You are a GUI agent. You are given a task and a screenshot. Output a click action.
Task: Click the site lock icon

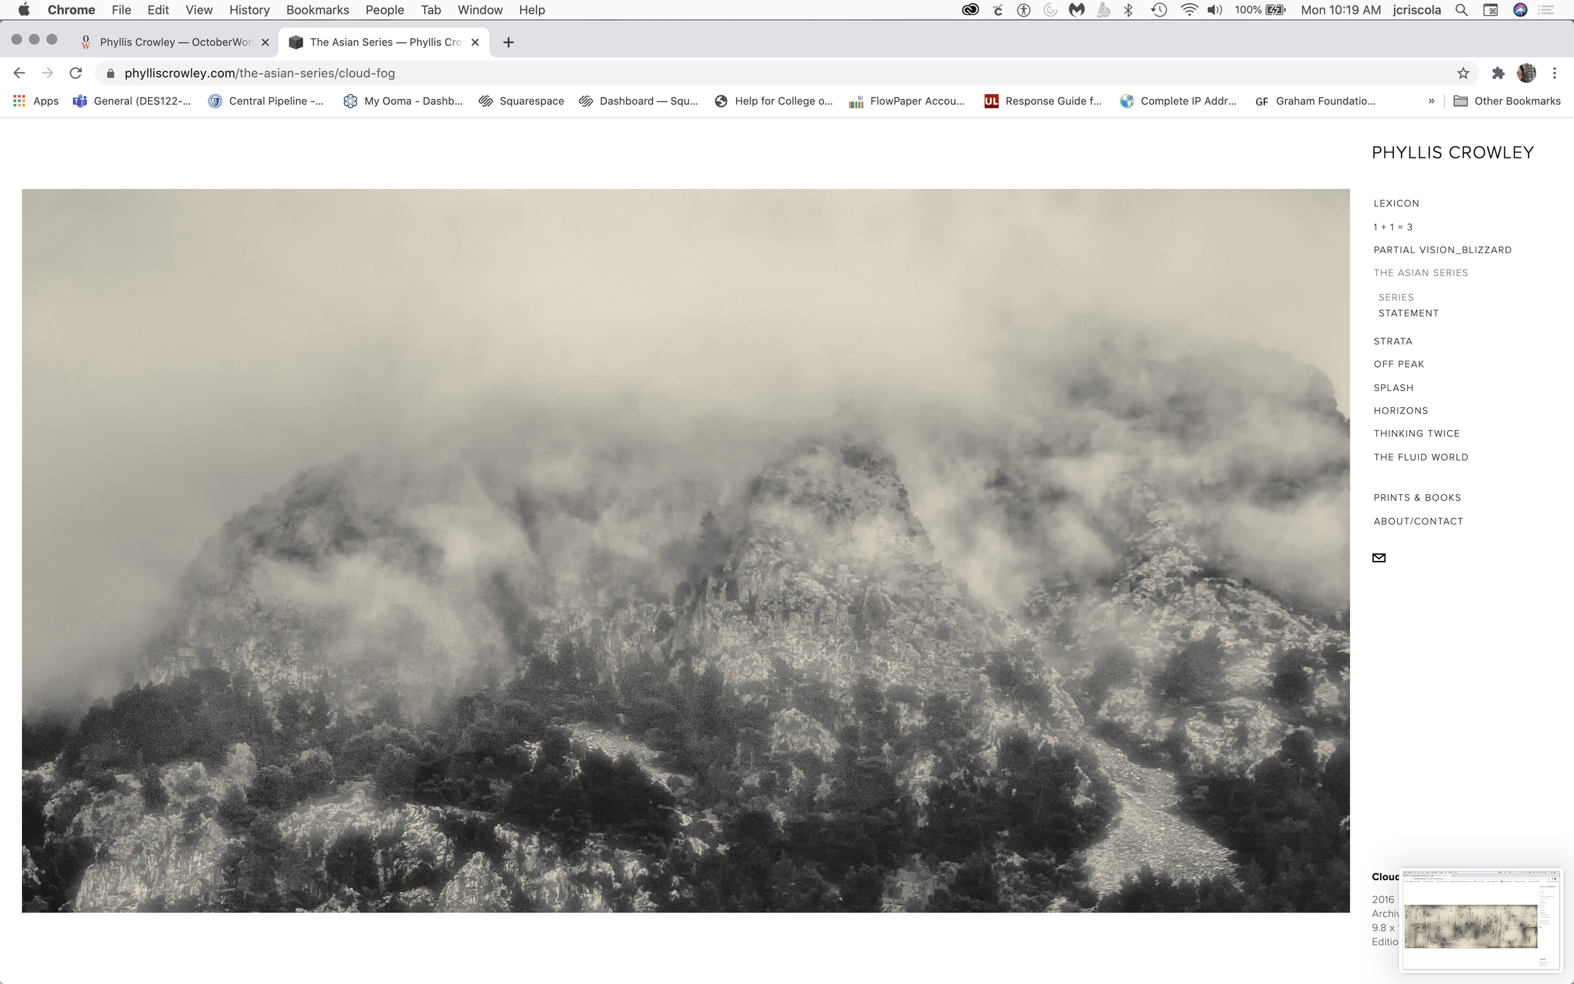point(111,73)
